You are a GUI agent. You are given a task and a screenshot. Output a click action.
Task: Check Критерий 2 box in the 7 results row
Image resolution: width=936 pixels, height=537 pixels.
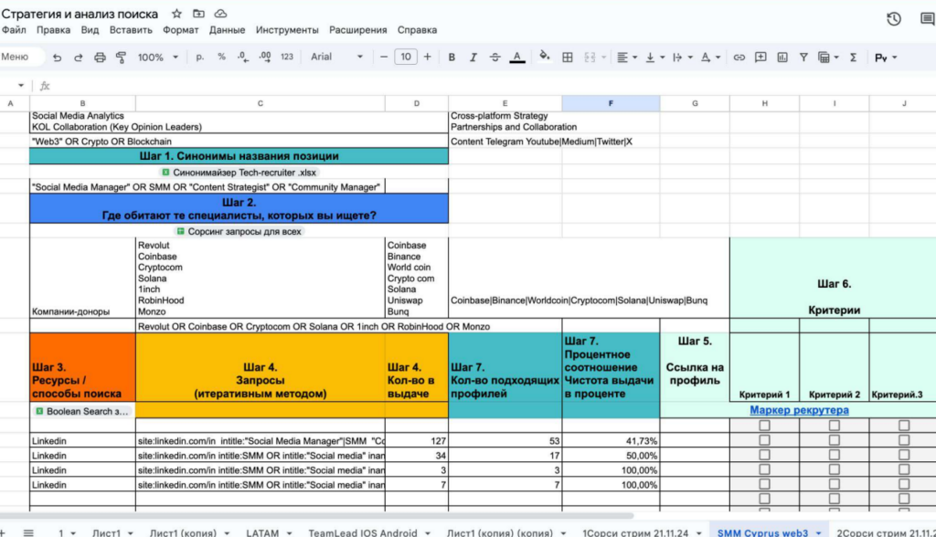pos(834,484)
